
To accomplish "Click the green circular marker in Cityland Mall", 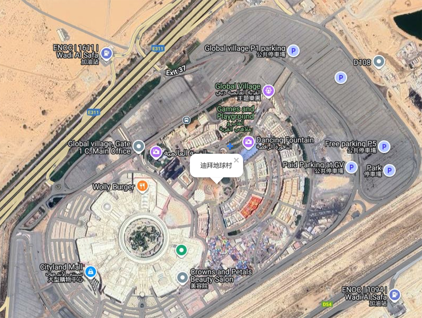I will (x=181, y=251).
